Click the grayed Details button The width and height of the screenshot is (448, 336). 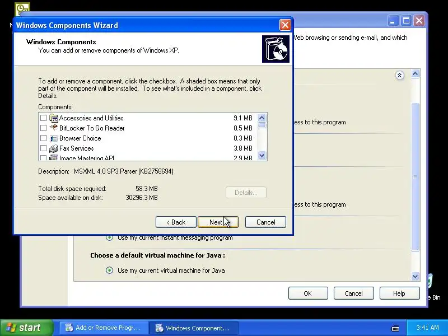[x=246, y=193]
